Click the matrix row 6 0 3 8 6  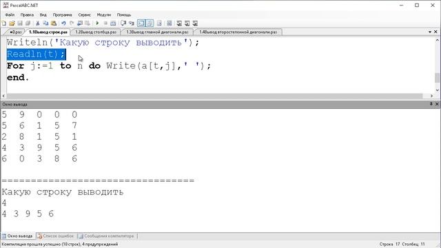pos(39,159)
